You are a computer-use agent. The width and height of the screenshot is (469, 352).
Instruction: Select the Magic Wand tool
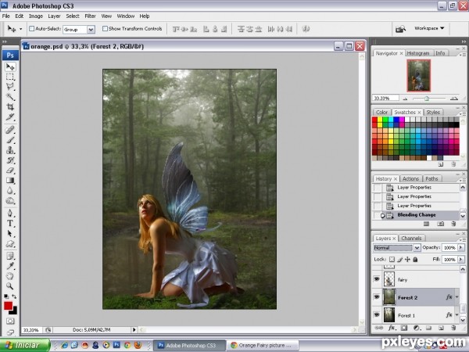10,97
